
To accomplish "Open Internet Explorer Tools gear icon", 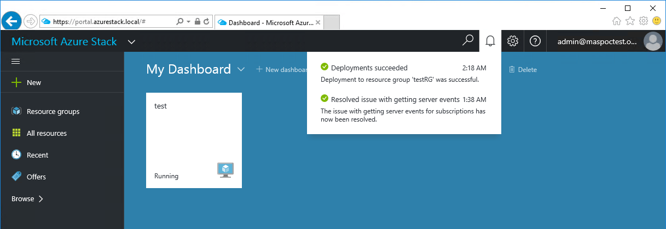I will pos(644,21).
